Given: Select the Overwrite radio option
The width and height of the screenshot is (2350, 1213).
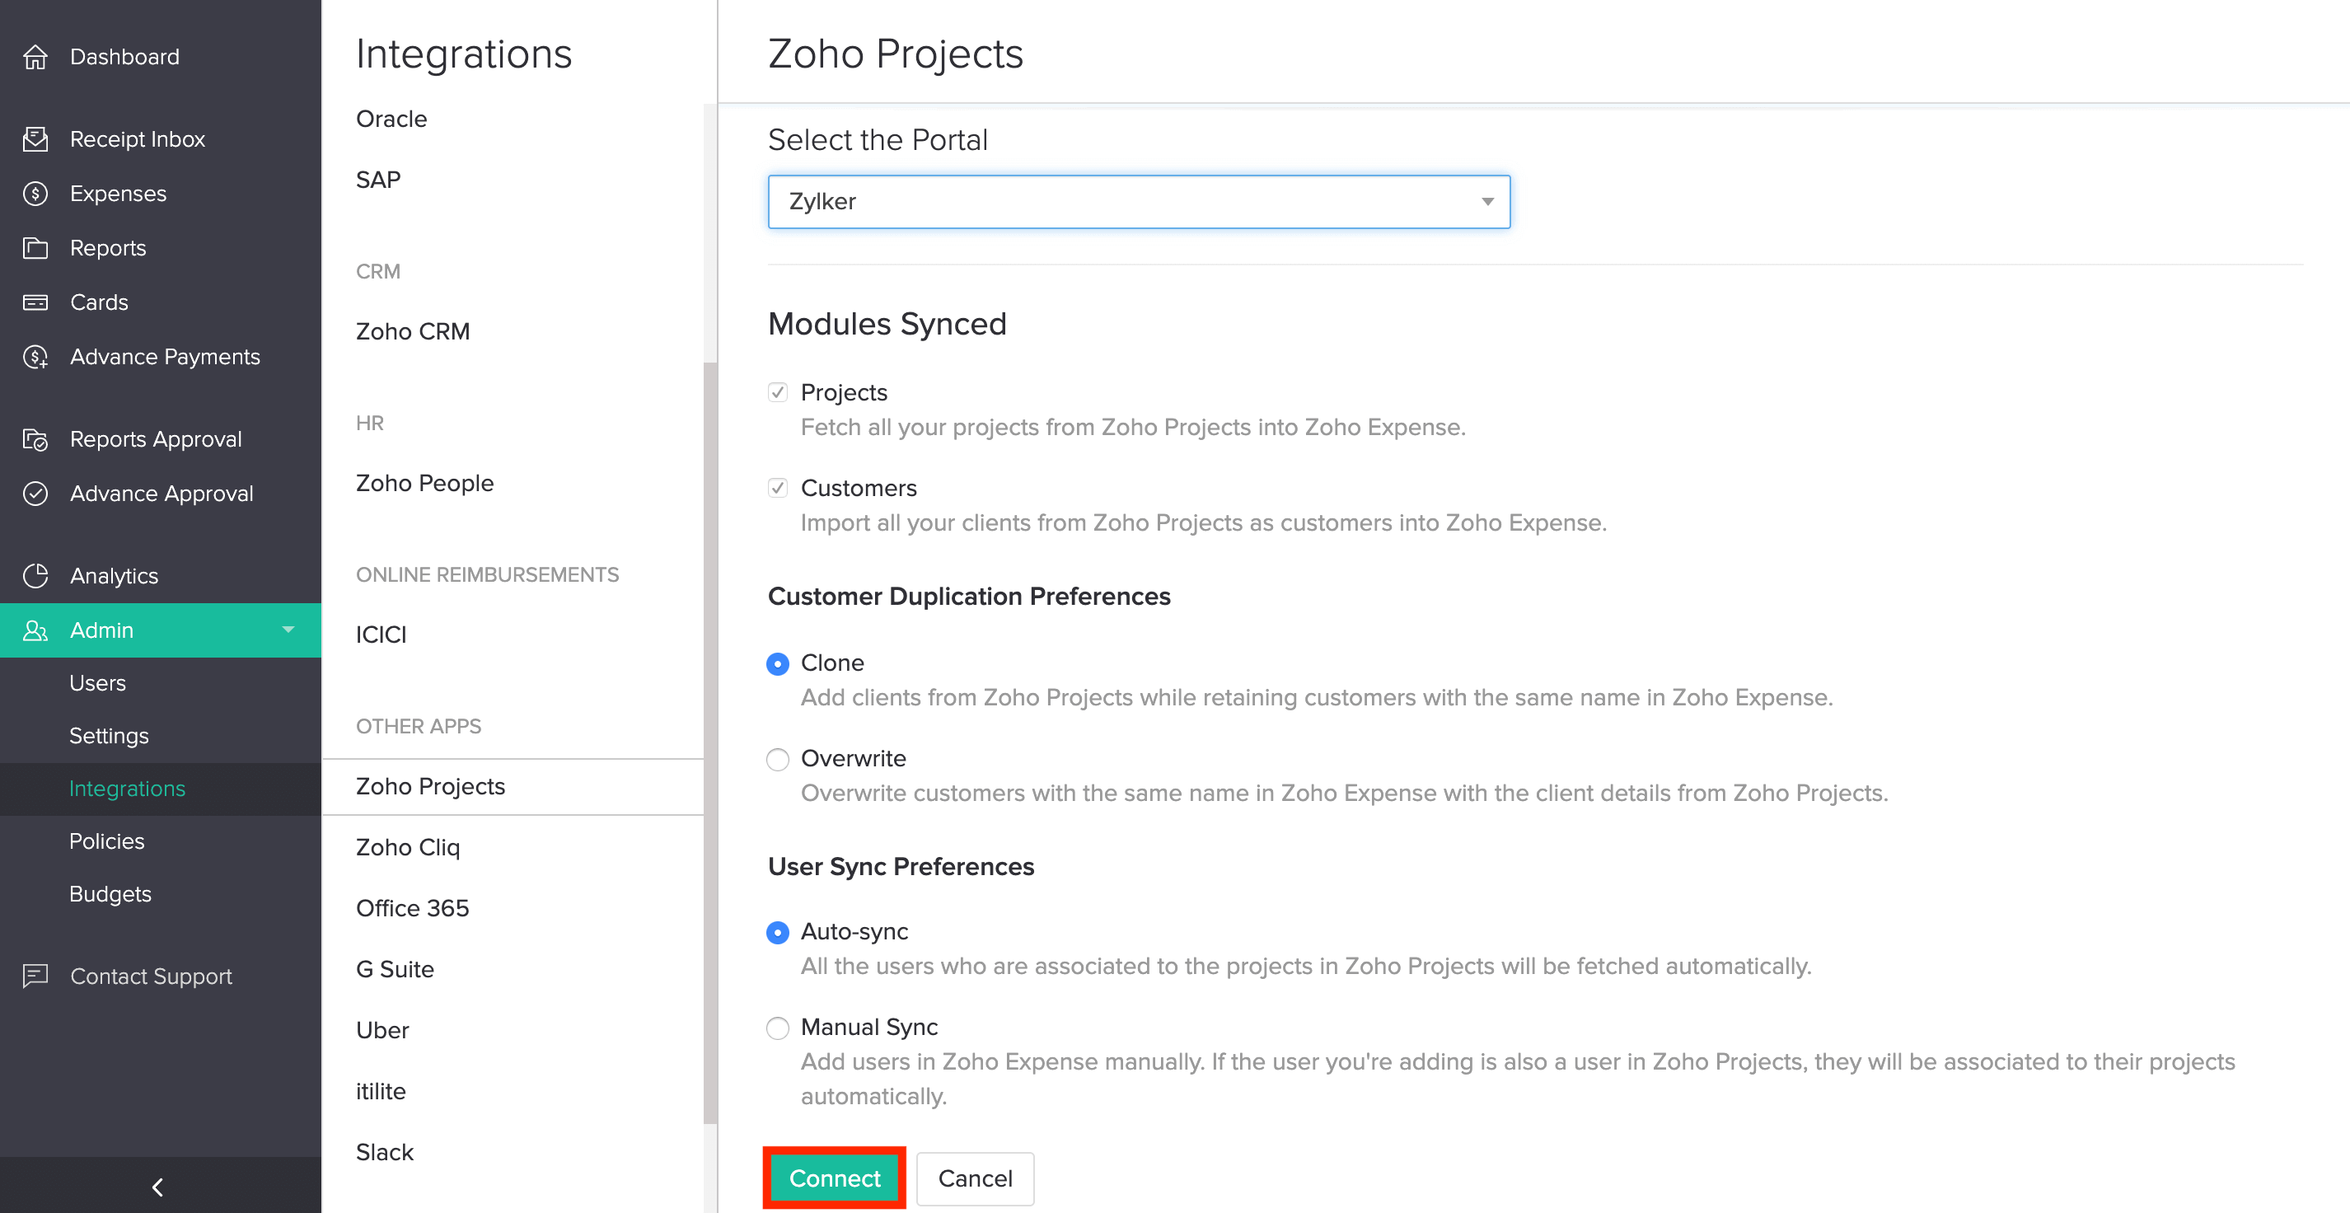Looking at the screenshot, I should coord(777,759).
